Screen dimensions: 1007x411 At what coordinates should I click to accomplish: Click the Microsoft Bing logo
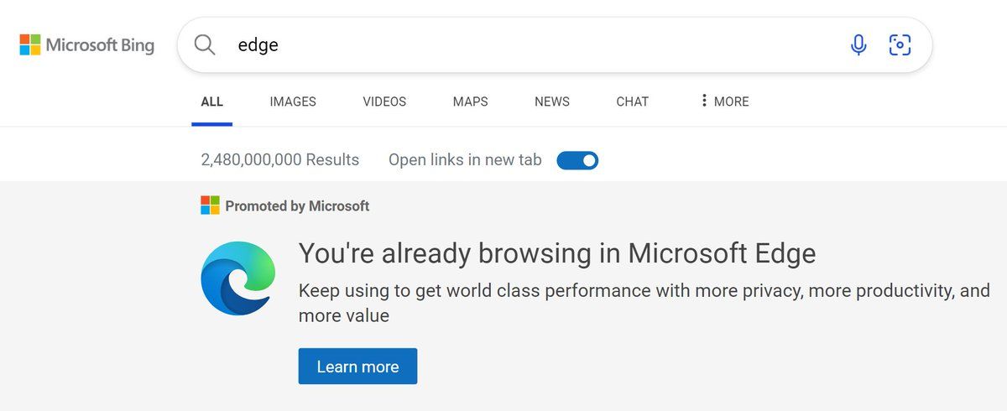(x=87, y=44)
